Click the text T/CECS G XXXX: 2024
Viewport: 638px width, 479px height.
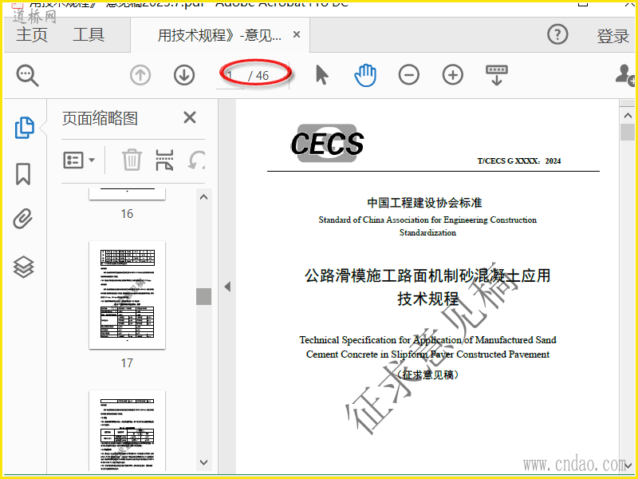519,161
